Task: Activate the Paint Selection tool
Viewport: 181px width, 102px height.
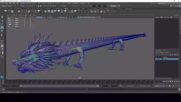Action: [2, 24]
